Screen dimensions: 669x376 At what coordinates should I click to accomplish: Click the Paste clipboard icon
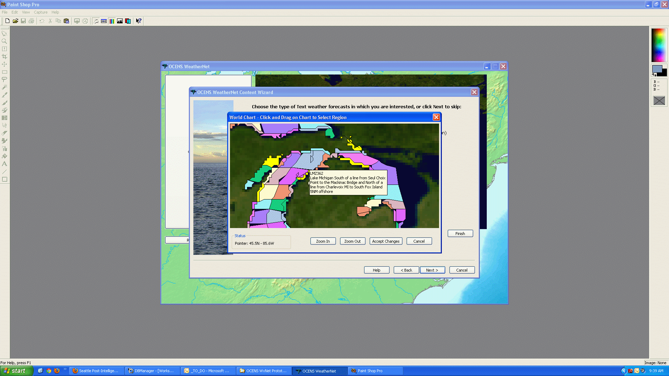(x=66, y=21)
